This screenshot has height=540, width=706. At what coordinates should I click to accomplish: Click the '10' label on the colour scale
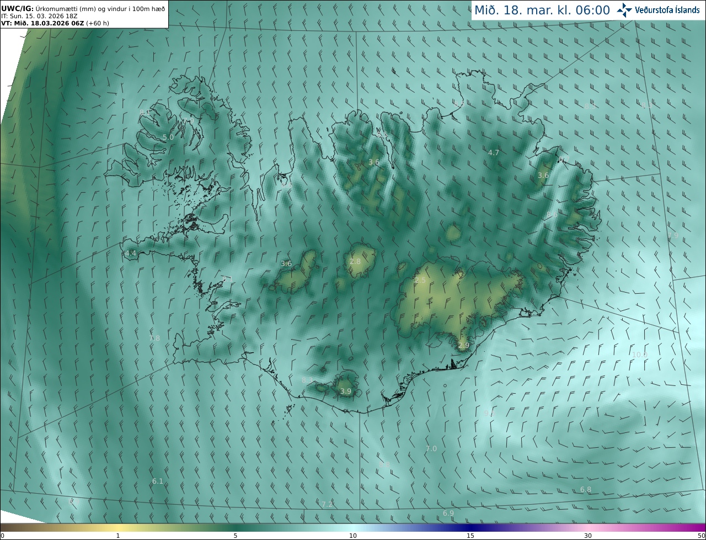[x=353, y=536]
